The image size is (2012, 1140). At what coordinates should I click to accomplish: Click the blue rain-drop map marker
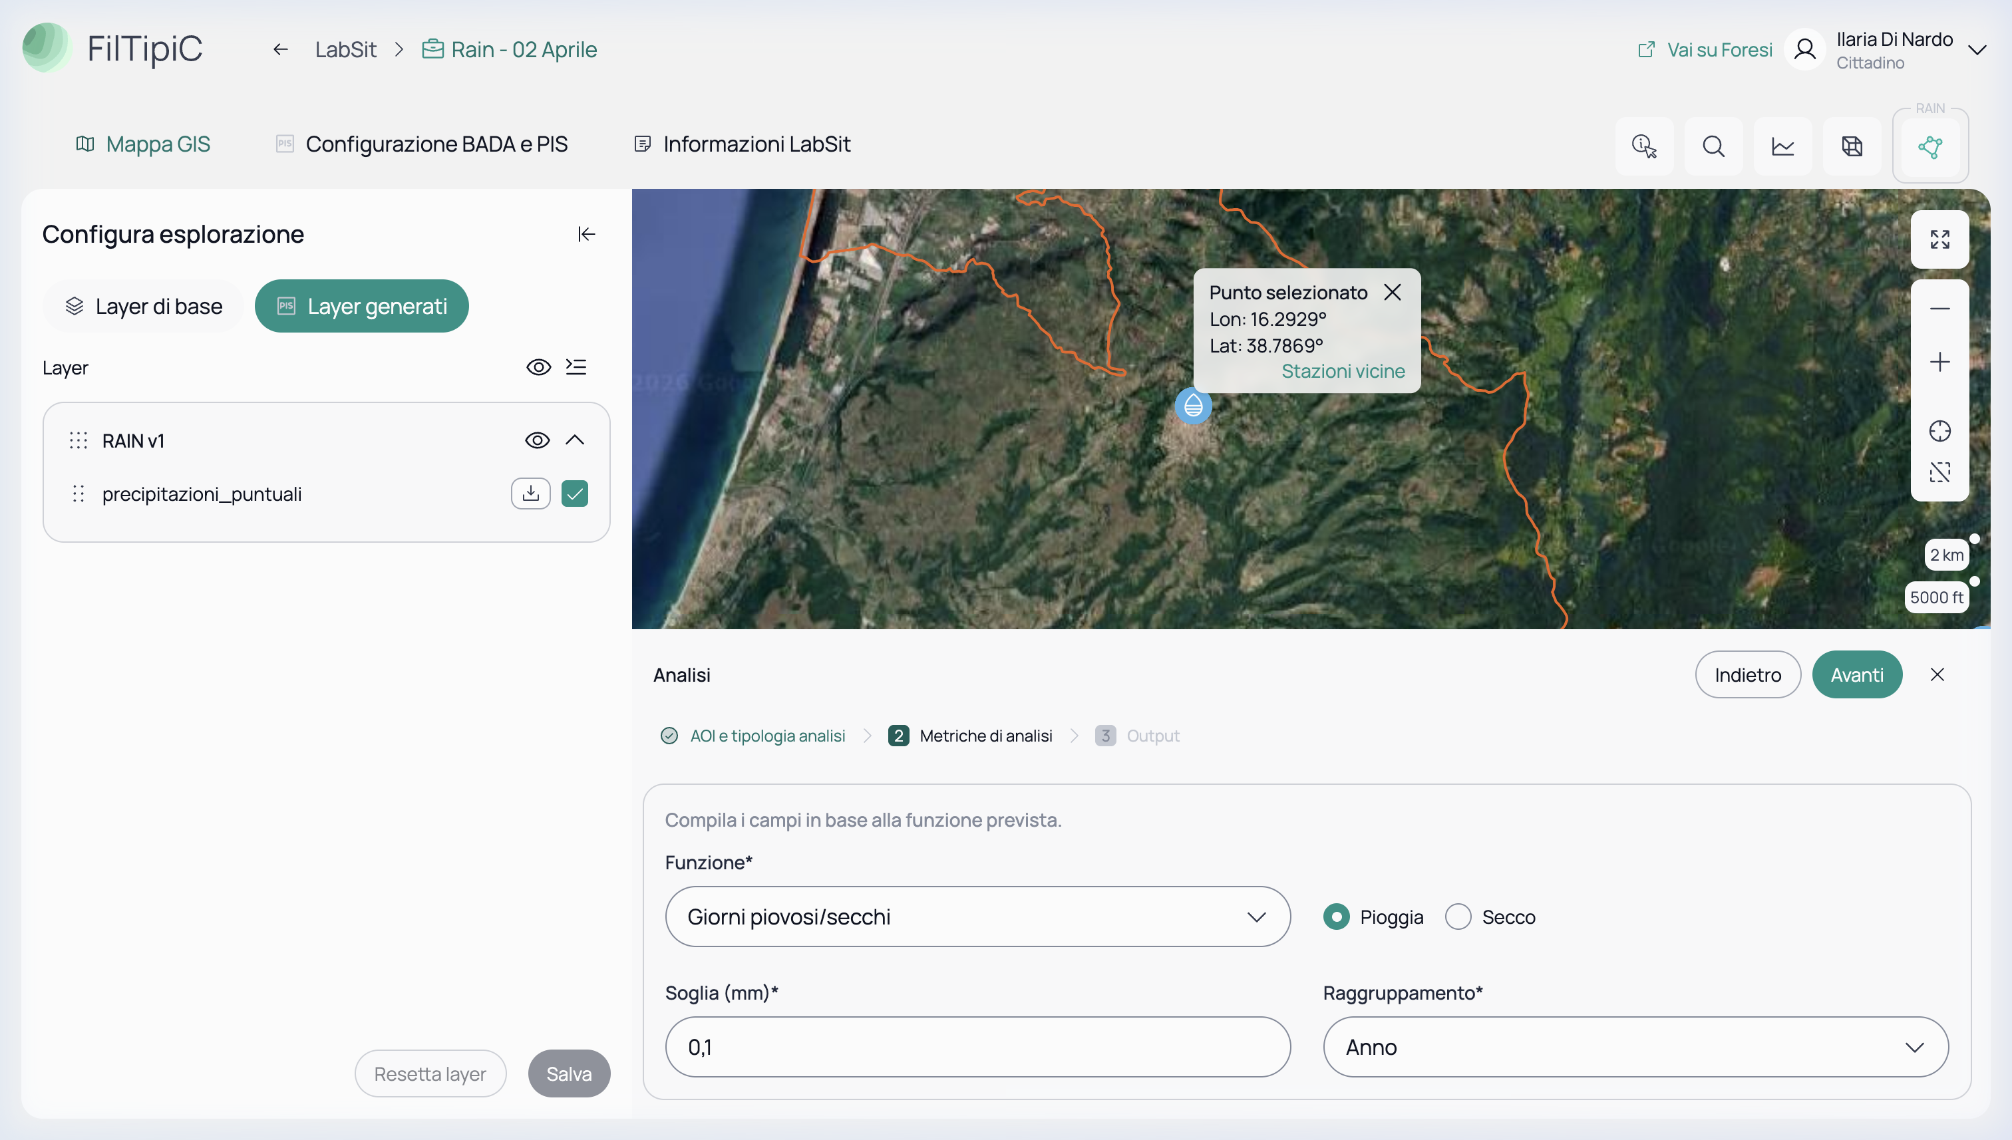pos(1194,406)
